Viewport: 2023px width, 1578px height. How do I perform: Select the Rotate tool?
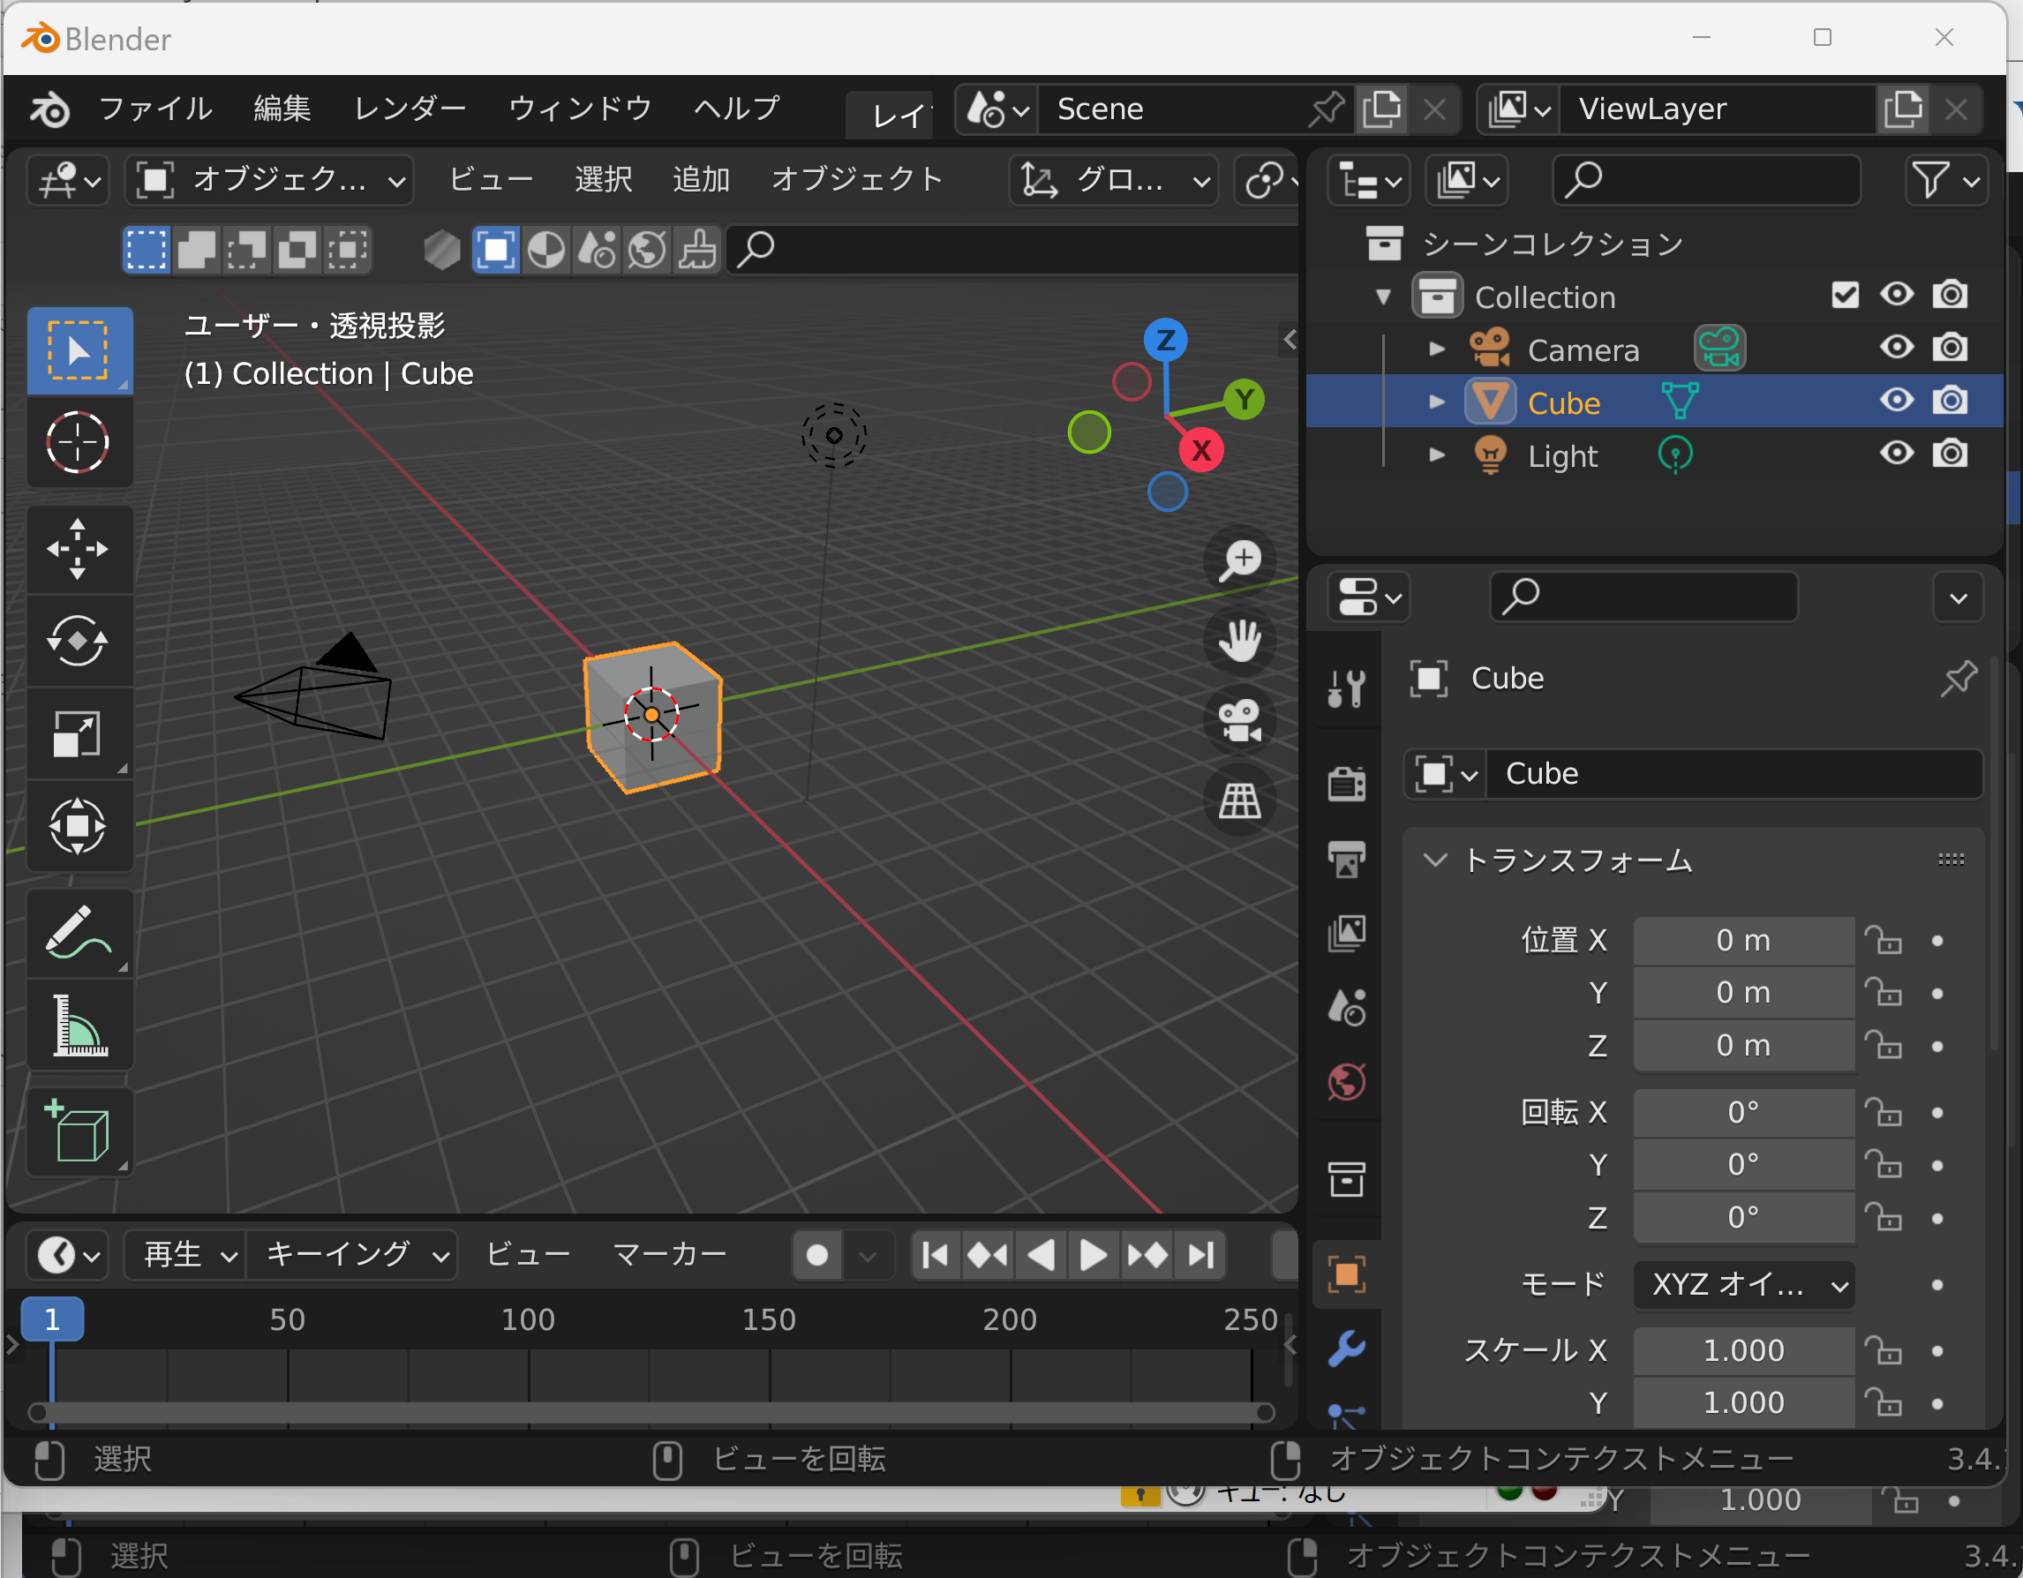[78, 641]
